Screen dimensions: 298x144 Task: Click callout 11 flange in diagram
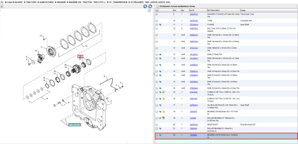[42, 47]
